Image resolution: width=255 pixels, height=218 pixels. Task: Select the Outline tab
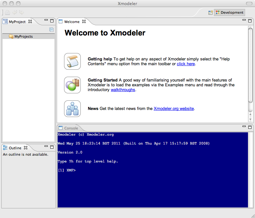pyautogui.click(x=15, y=148)
